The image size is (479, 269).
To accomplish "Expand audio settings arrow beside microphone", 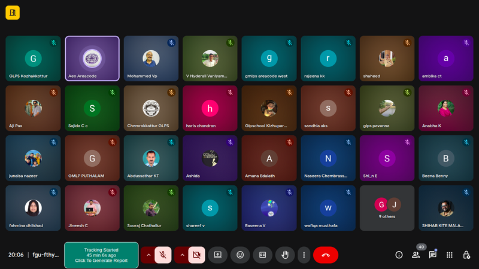I will point(147,255).
